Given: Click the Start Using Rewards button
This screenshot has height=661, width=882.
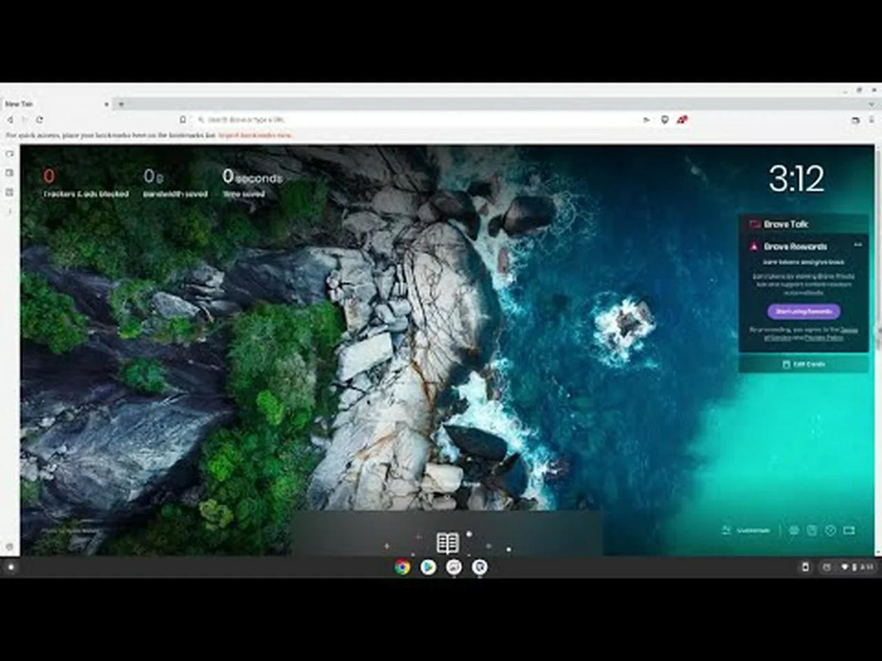Looking at the screenshot, I should pos(803,311).
